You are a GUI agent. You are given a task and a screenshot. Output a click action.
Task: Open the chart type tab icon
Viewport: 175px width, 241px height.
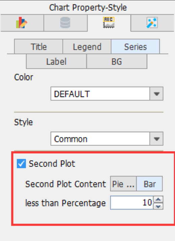coord(22,23)
